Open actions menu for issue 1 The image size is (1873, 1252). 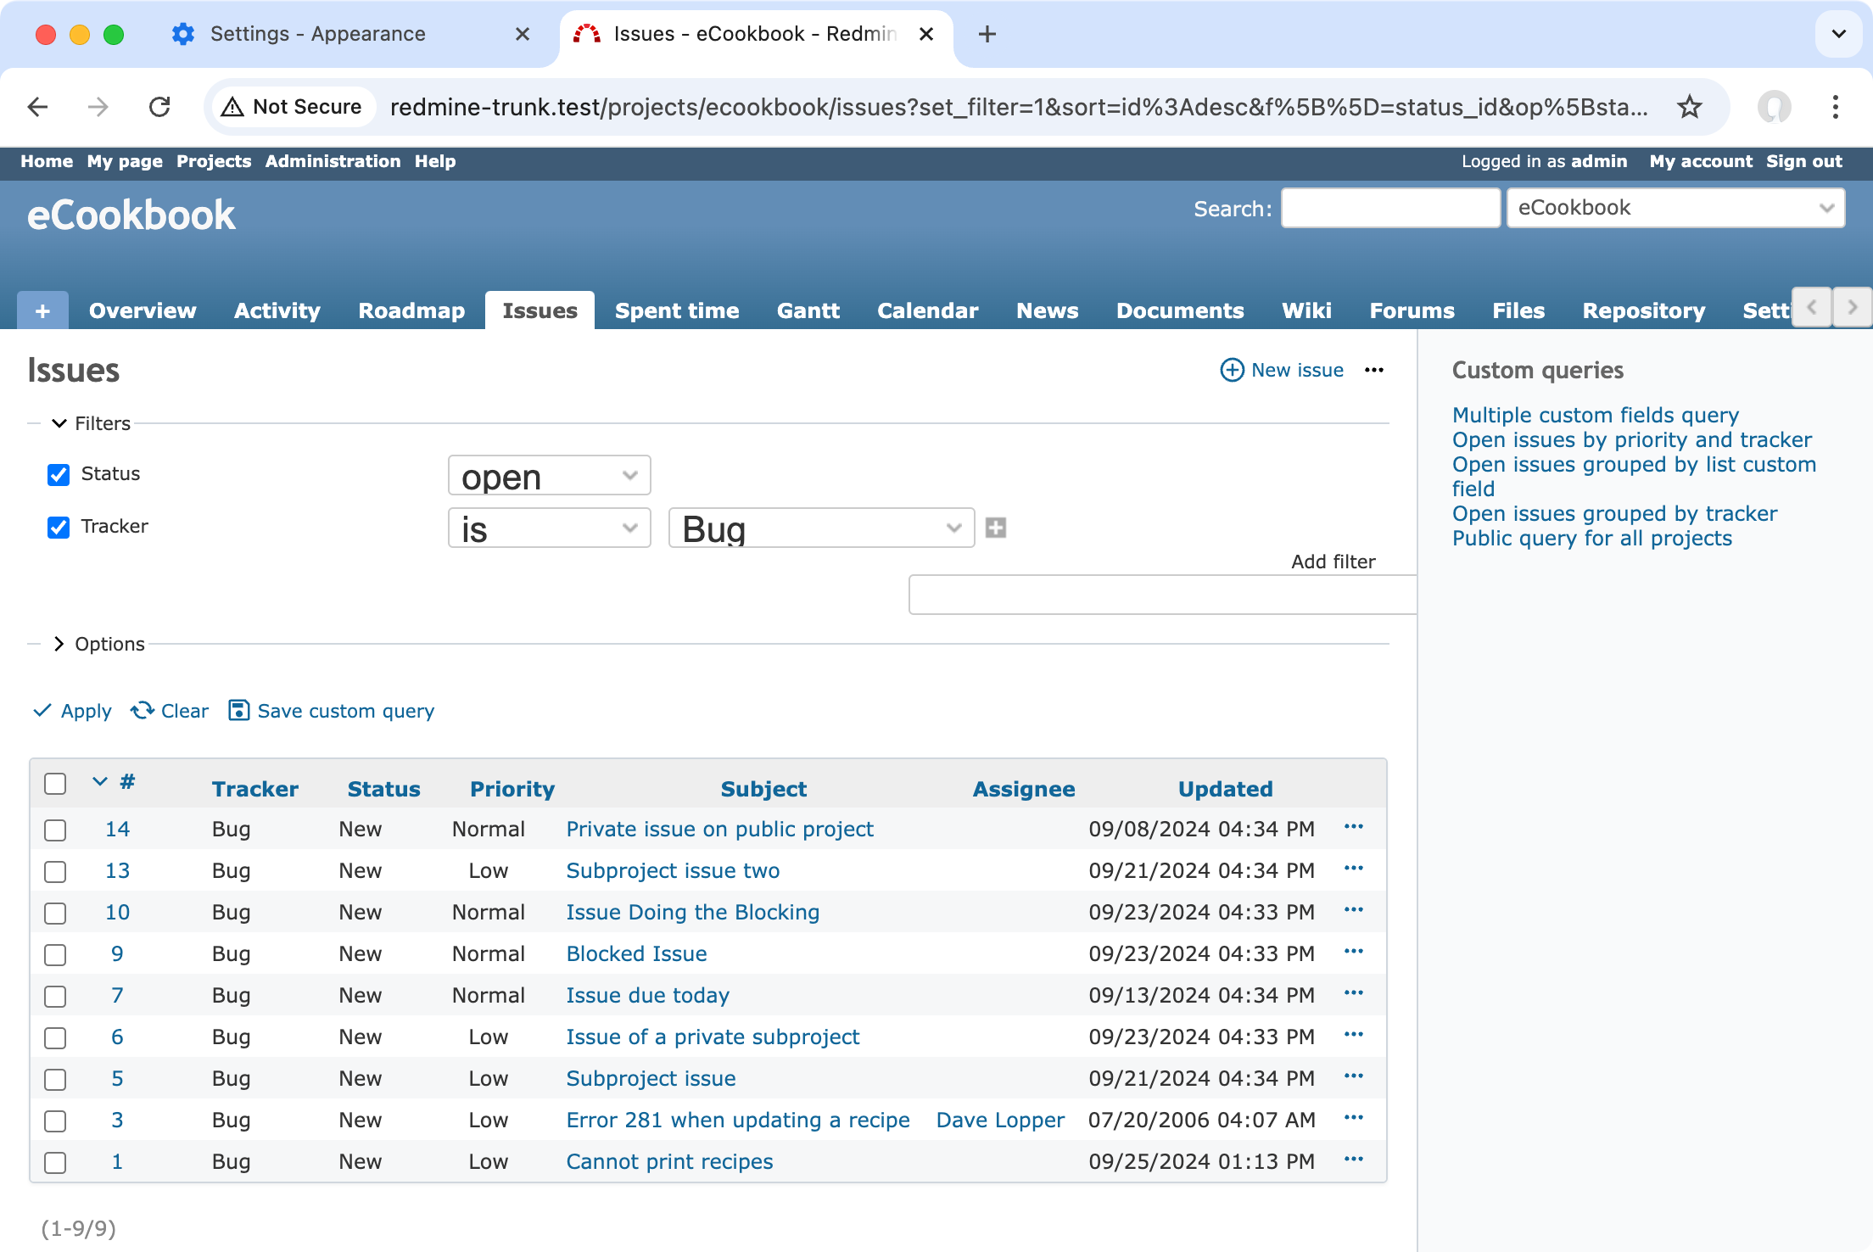click(1354, 1160)
